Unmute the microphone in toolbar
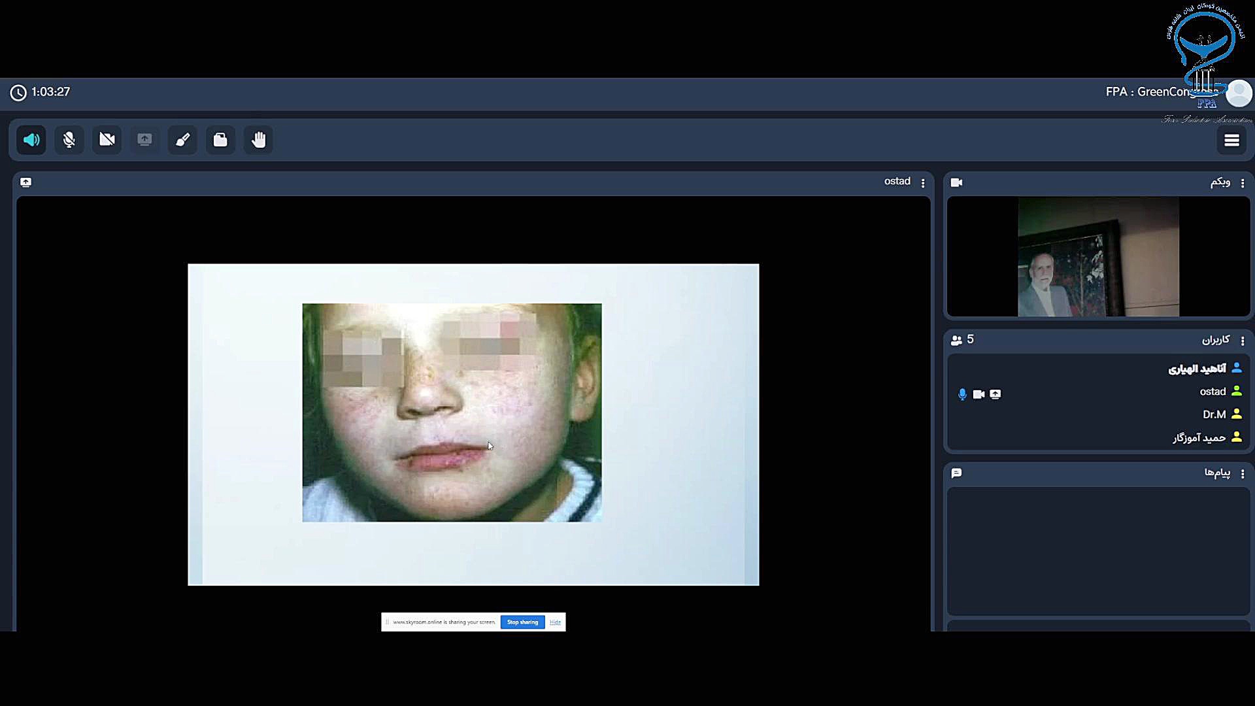Screen dimensions: 1255x706 pyautogui.click(x=69, y=140)
